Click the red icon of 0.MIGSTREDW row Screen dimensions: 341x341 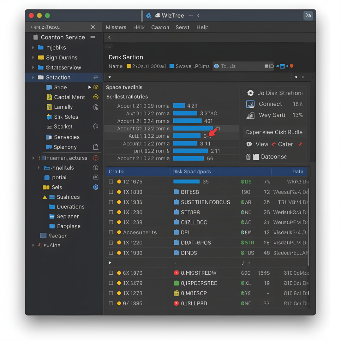pos(176,273)
